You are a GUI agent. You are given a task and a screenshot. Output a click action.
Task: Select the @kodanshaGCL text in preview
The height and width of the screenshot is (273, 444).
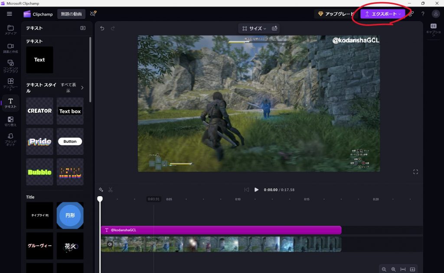coord(356,40)
